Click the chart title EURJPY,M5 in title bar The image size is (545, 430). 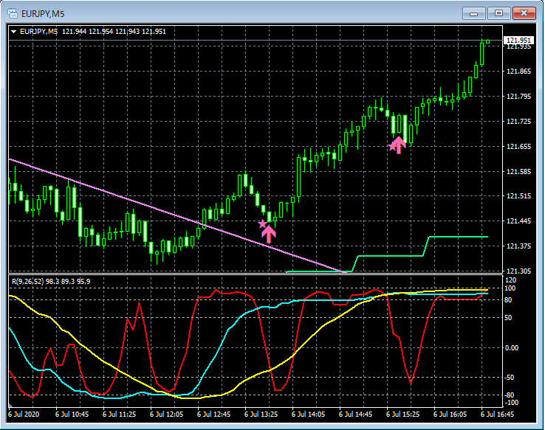pos(43,14)
